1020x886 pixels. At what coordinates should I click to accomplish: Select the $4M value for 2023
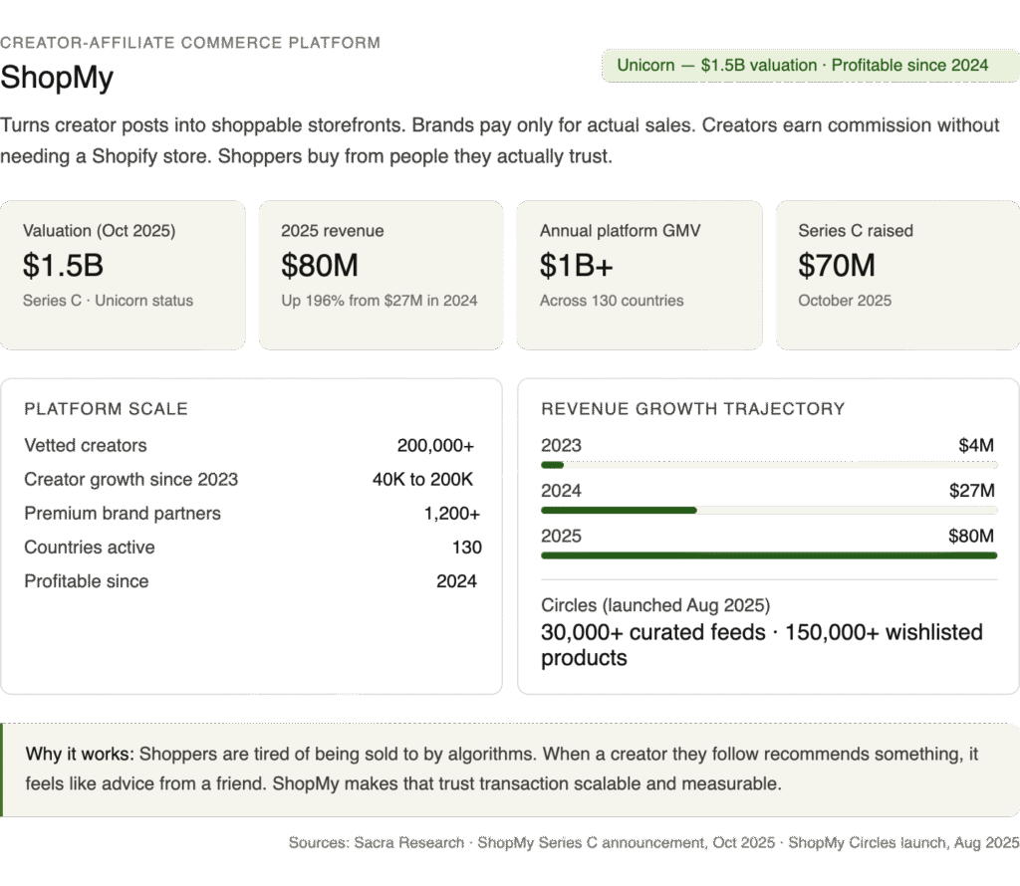coord(976,445)
